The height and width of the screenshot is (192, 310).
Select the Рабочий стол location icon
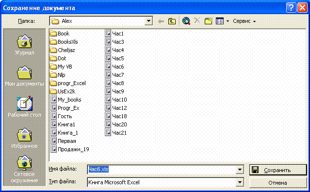(24, 107)
